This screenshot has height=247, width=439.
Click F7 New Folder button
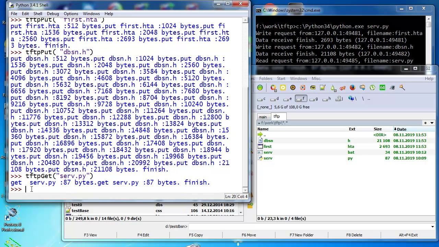click(x=301, y=235)
